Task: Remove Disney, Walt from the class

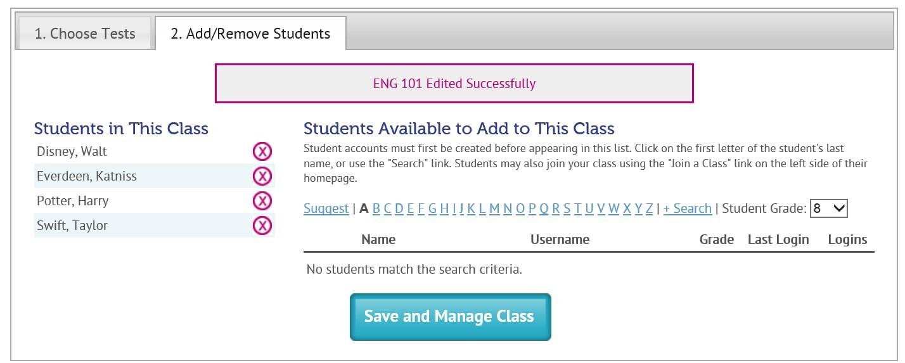Action: click(x=262, y=151)
